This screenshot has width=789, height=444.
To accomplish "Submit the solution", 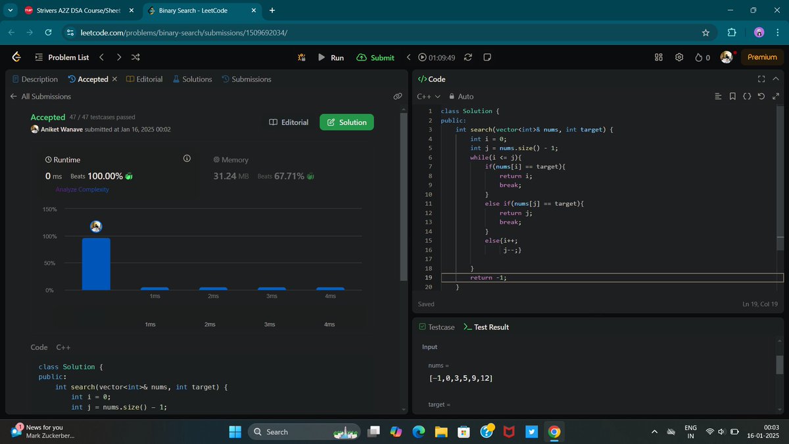I will click(375, 57).
